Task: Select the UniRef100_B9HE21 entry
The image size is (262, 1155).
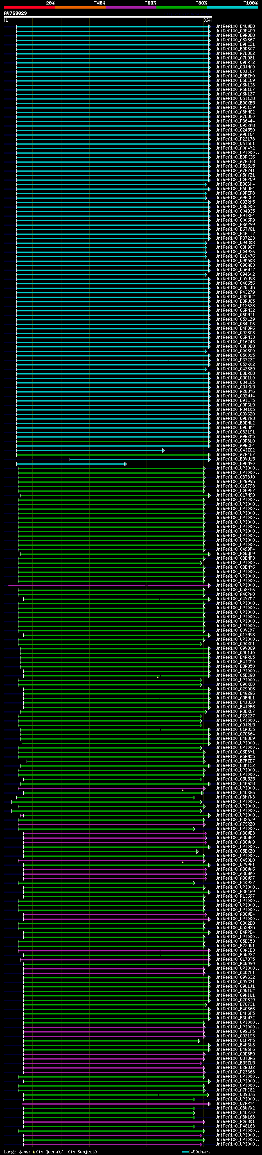Action: click(x=235, y=44)
